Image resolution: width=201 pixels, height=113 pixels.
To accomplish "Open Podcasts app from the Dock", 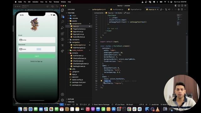I will coord(93,109).
